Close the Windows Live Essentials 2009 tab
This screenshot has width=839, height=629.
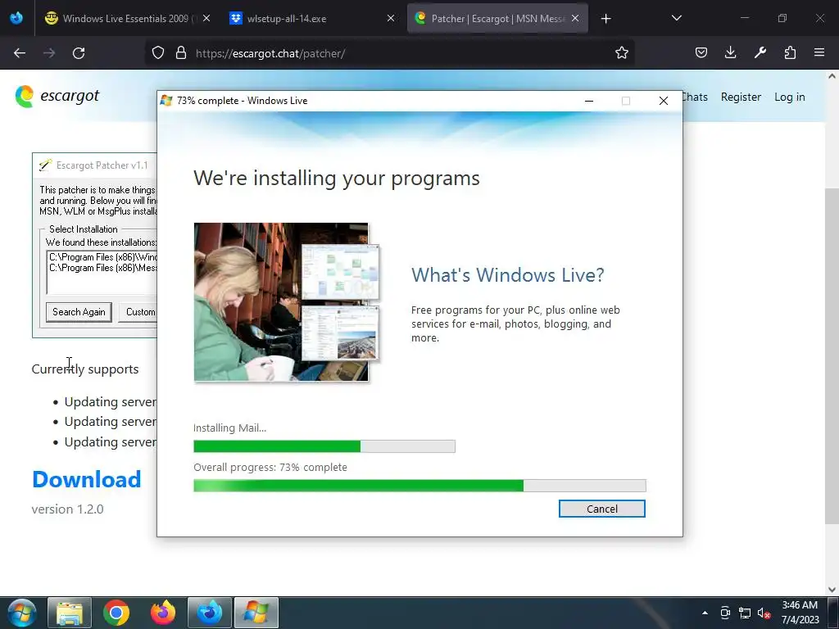[206, 18]
